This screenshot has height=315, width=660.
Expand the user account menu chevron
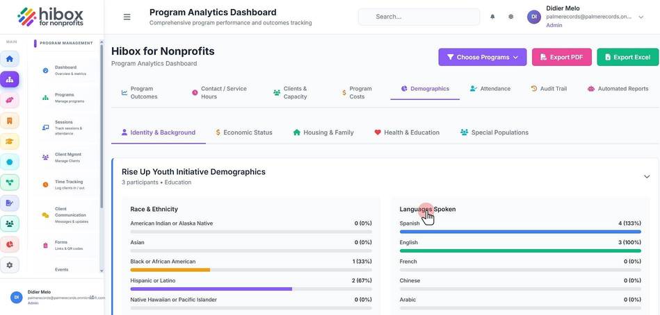(x=641, y=17)
